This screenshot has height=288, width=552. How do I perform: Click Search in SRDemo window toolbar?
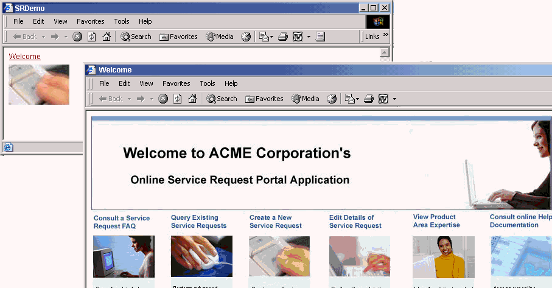(x=136, y=37)
